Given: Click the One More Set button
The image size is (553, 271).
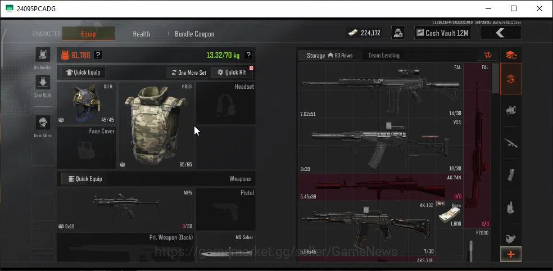Looking at the screenshot, I should pyautogui.click(x=189, y=73).
